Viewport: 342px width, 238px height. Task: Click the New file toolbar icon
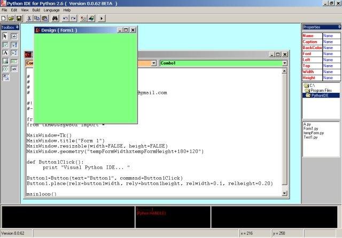4,18
